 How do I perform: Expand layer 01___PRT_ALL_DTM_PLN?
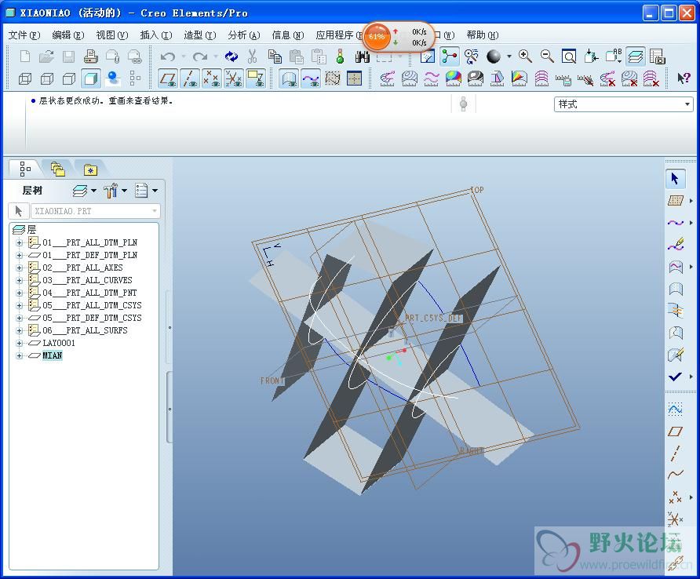19,243
